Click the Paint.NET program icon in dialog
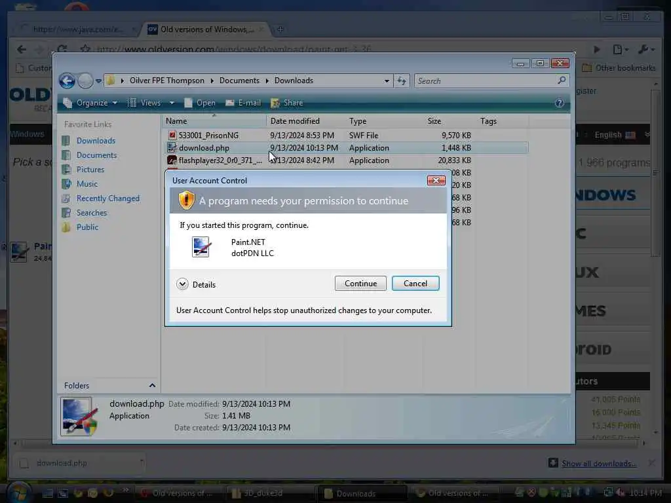This screenshot has height=503, width=671. (x=201, y=247)
